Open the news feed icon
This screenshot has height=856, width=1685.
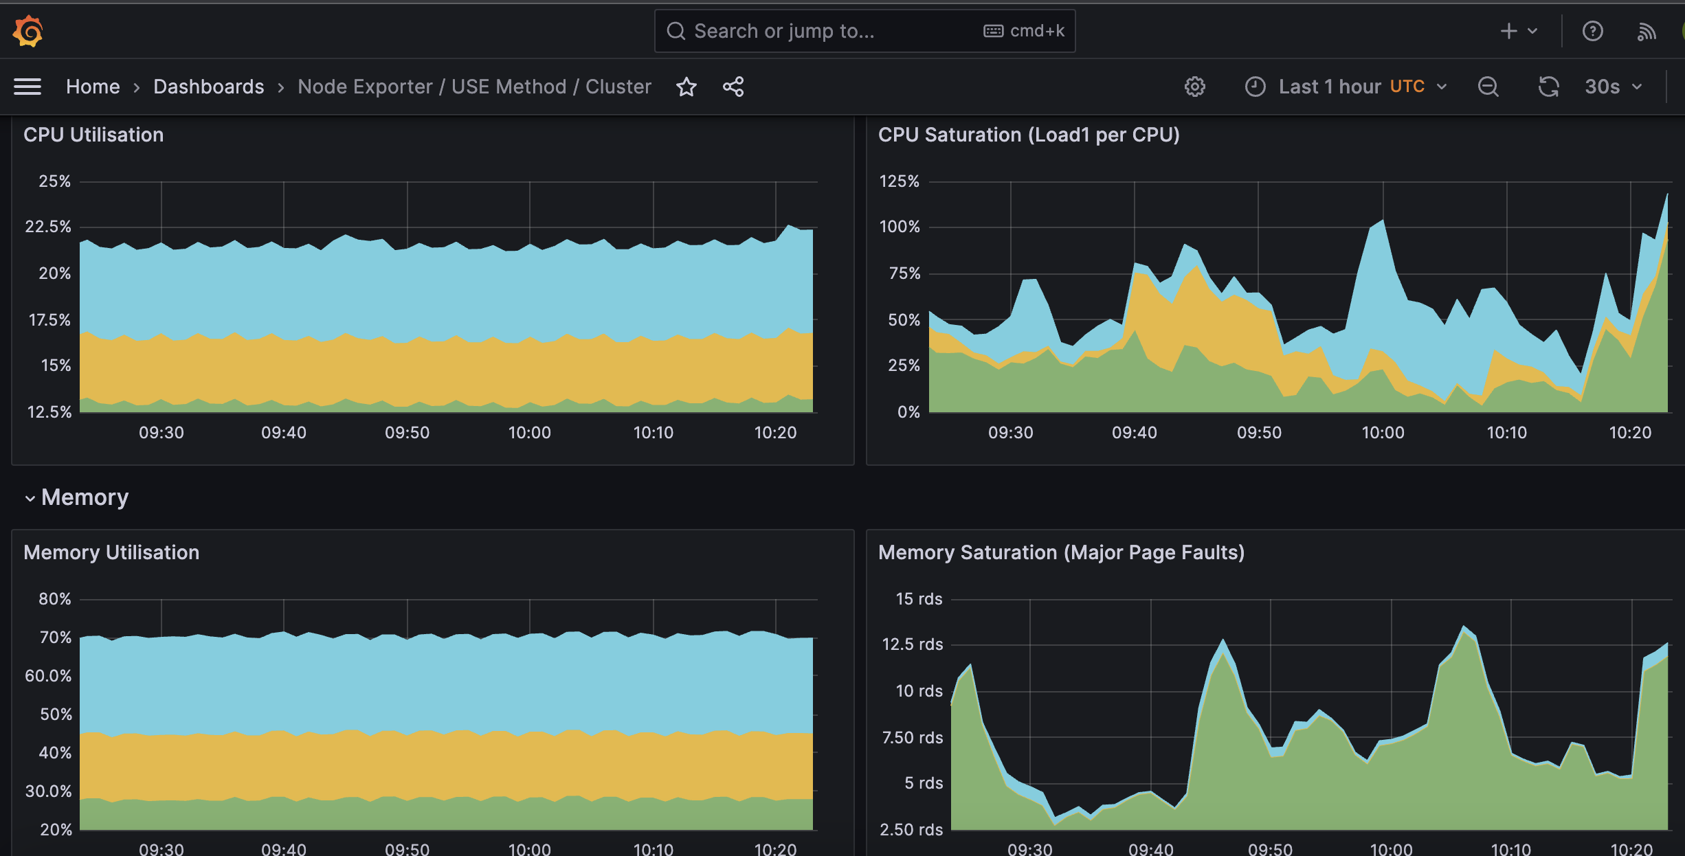(1647, 31)
